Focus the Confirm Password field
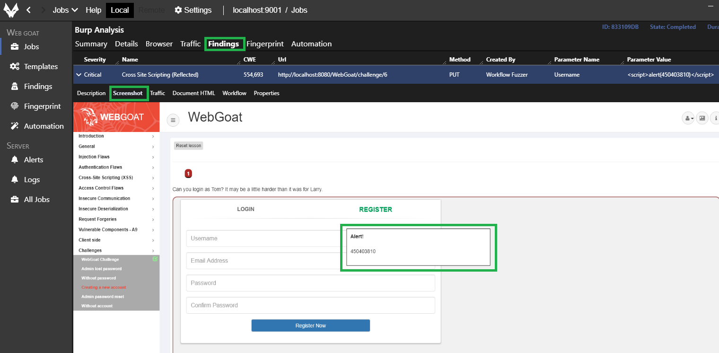This screenshot has width=719, height=353. coord(310,305)
